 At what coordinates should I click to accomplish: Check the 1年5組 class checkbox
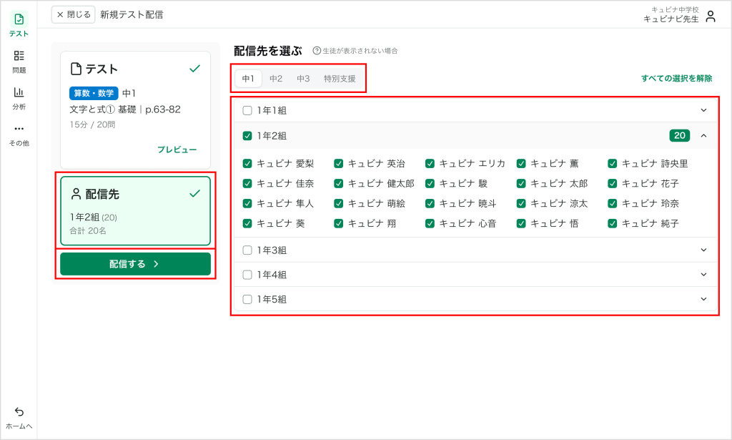(x=247, y=299)
